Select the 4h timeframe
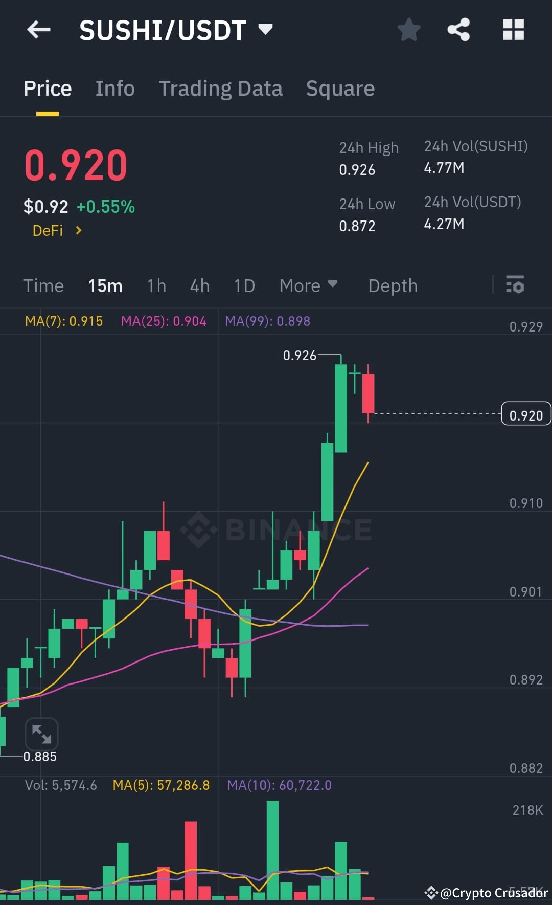The height and width of the screenshot is (905, 552). click(199, 285)
